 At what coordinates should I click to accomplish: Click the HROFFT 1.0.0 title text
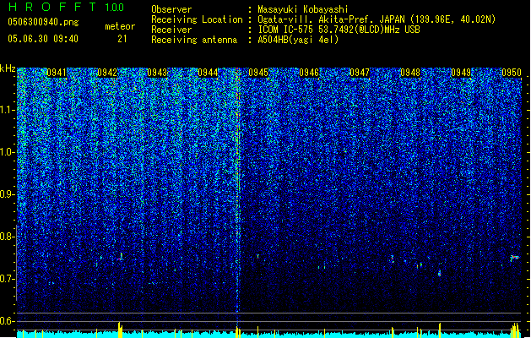67,7
